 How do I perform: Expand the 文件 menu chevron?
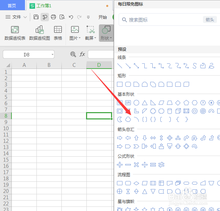tap(25, 17)
